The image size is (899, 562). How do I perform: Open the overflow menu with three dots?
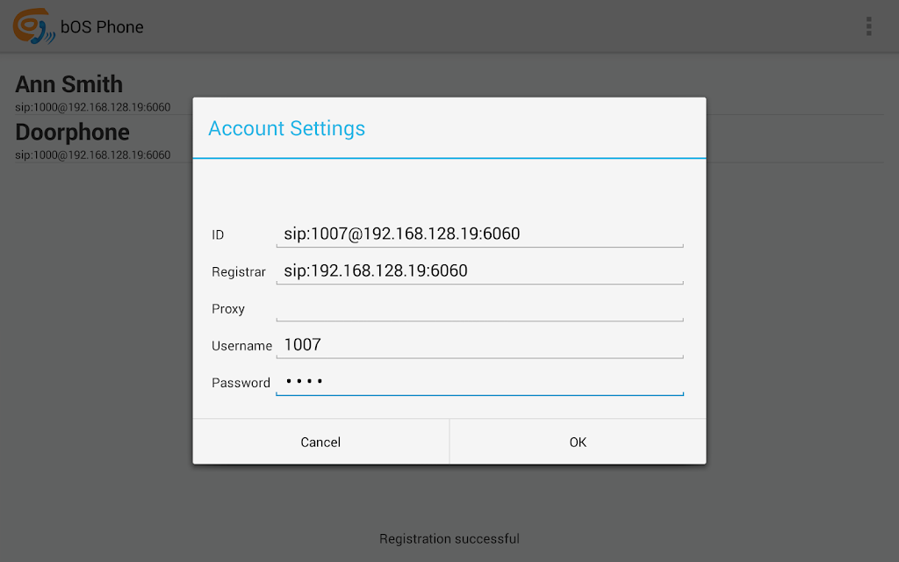coord(868,26)
